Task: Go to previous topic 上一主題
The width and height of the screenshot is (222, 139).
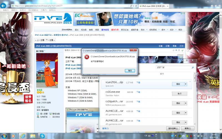Action: click(41, 40)
